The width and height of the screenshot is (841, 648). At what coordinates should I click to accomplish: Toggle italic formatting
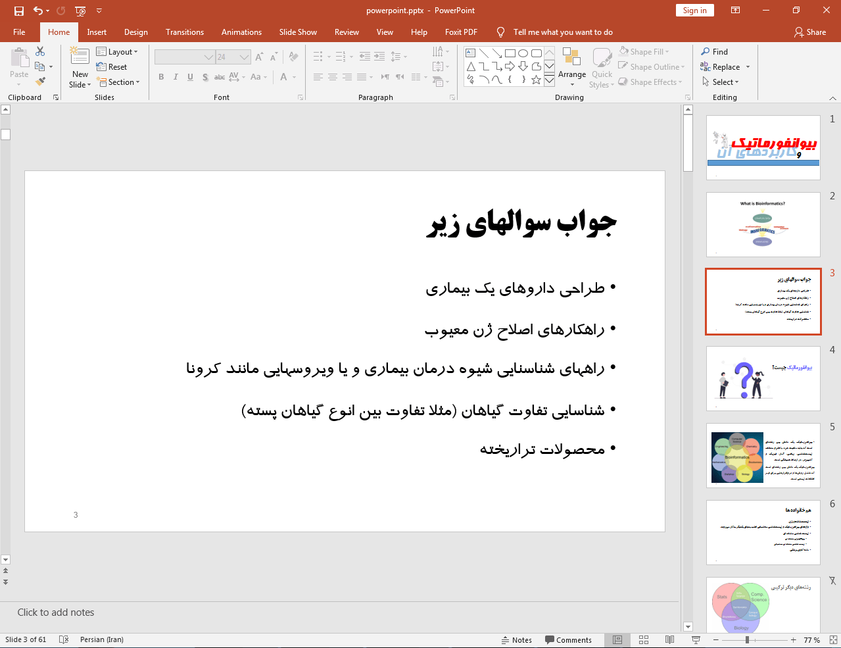point(175,77)
